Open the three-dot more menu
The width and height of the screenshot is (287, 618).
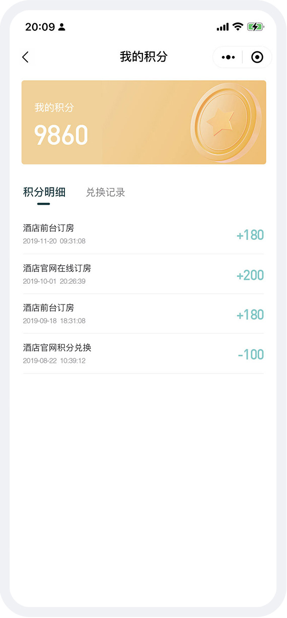228,57
